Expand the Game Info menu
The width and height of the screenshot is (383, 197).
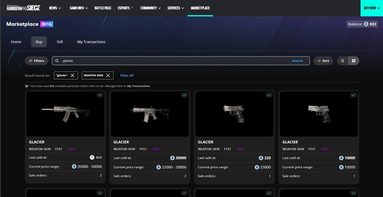click(78, 8)
